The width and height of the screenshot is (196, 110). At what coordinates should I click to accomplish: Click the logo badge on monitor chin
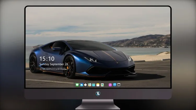[98, 94]
